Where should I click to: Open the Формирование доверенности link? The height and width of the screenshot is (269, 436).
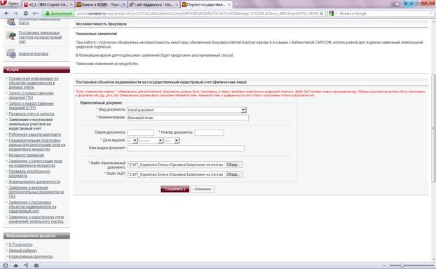point(34,181)
